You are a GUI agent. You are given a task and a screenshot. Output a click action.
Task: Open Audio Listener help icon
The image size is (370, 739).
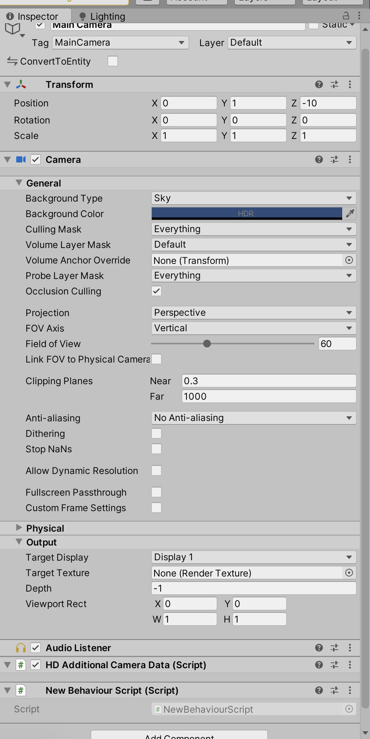coord(319,648)
